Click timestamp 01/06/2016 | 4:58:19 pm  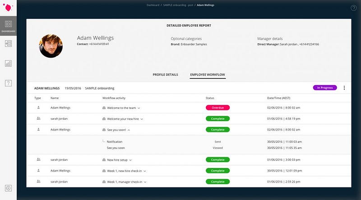(x=284, y=118)
